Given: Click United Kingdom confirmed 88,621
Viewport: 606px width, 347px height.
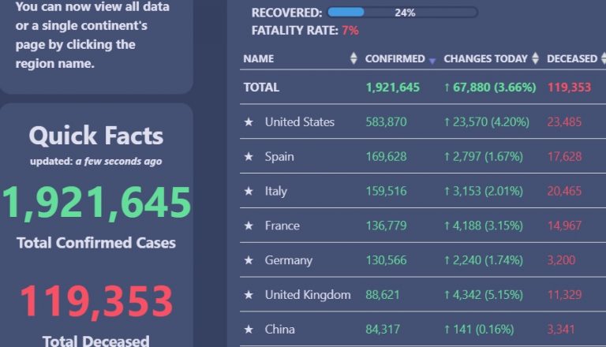Looking at the screenshot, I should (x=383, y=295).
